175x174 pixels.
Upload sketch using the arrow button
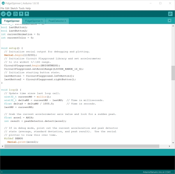click(9, 14)
